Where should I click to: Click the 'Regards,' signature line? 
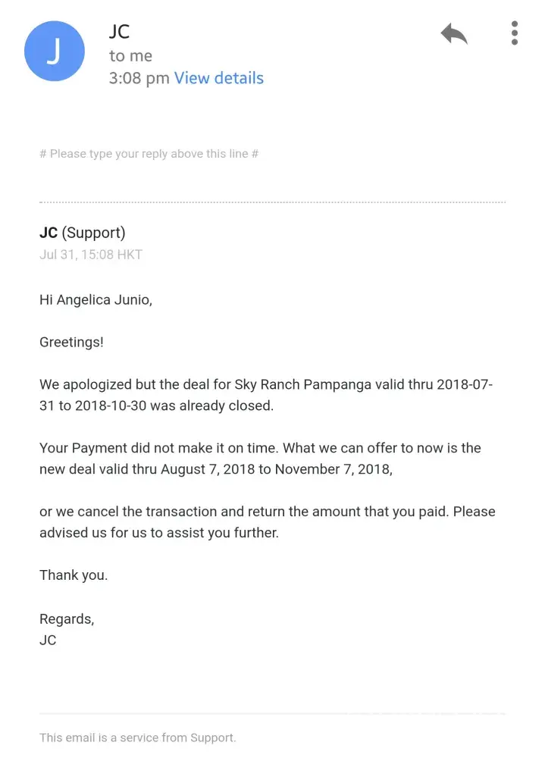point(67,619)
